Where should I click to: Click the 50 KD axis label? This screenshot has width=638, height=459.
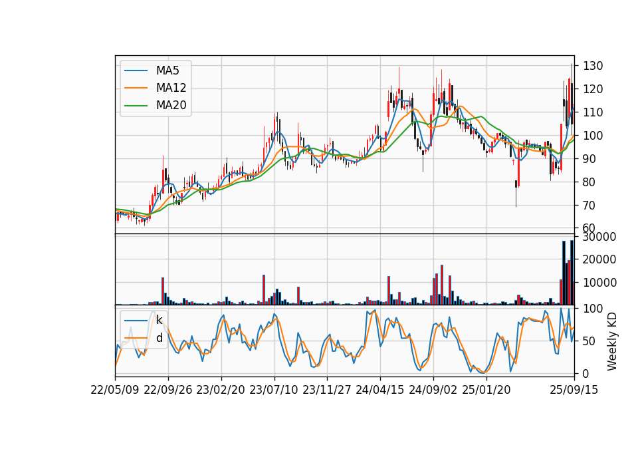589,341
